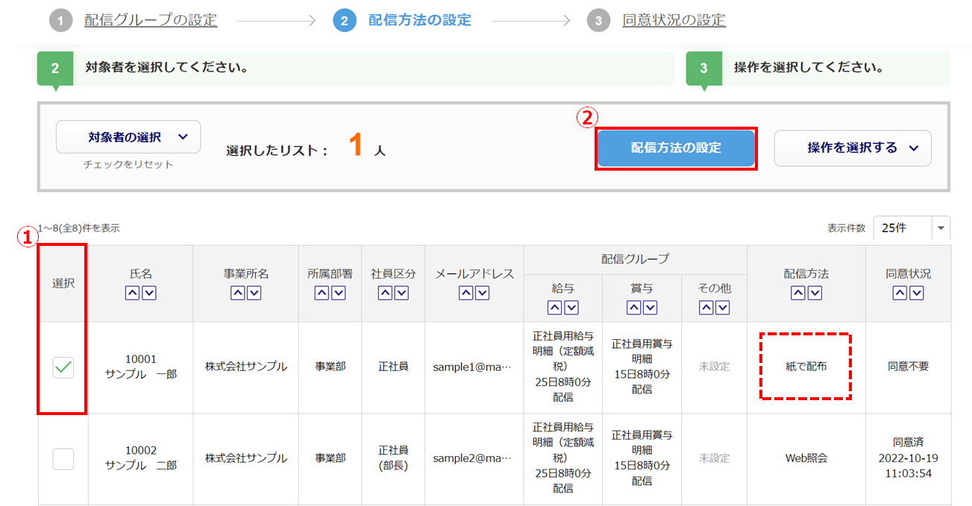Viewport: 972px width, 506px height.
Task: Sort 所属部署 column descending arrow
Action: coord(339,293)
